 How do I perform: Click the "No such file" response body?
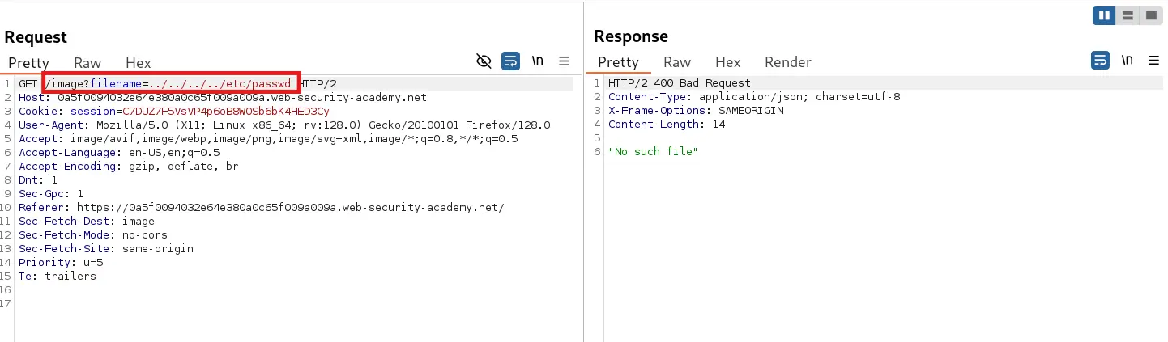pos(653,152)
